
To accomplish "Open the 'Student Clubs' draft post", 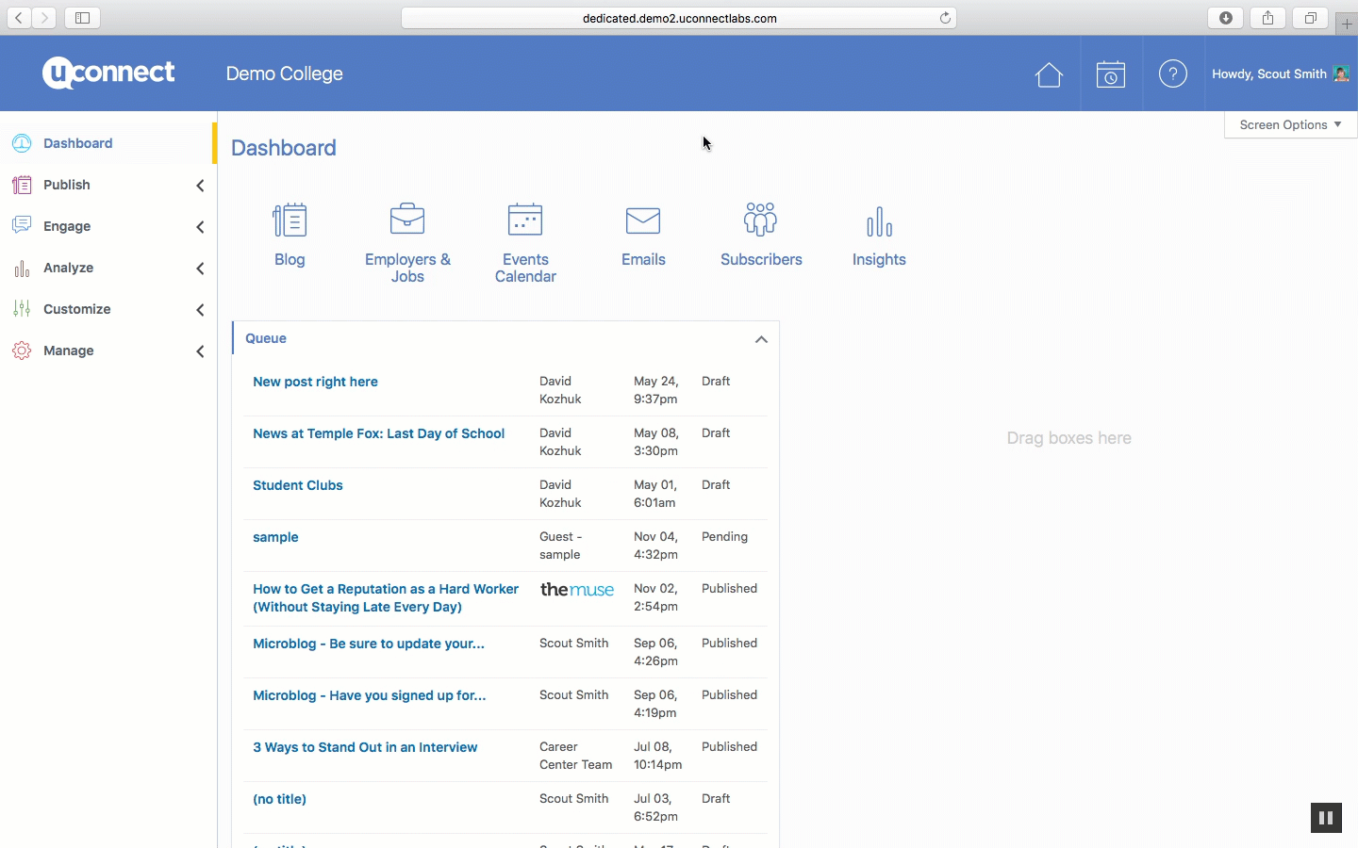I will (298, 485).
